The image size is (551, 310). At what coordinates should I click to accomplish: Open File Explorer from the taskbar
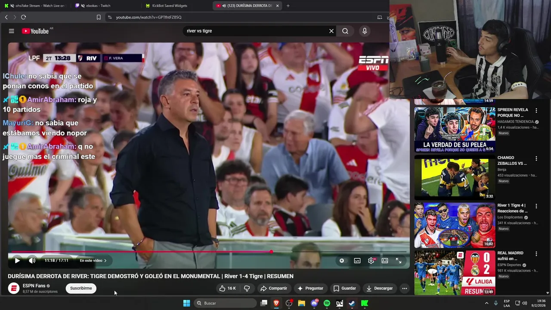(x=302, y=303)
